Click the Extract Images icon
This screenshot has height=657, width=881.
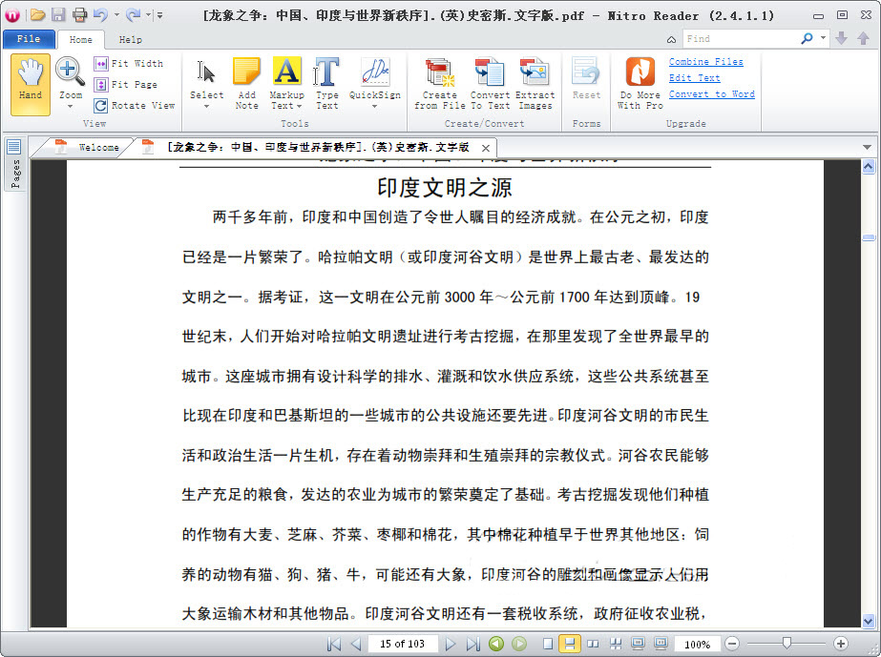(x=535, y=81)
